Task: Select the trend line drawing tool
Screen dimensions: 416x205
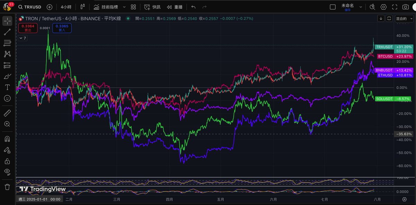Action: (x=7, y=32)
